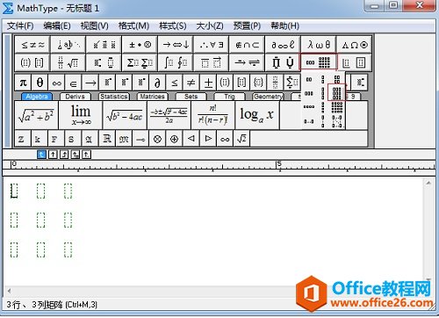Switch to the Derivs tab
The height and width of the screenshot is (318, 439).
point(76,97)
